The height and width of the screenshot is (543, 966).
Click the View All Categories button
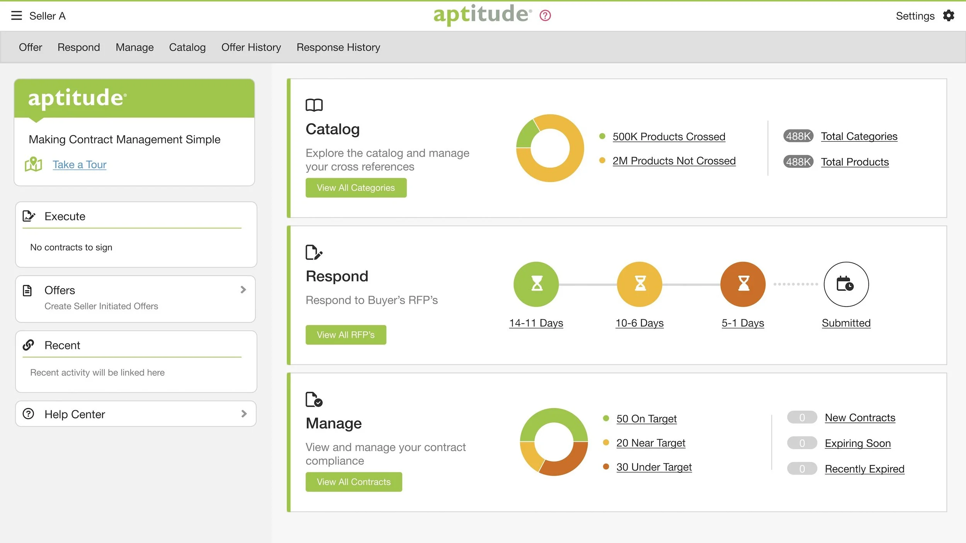pos(356,188)
